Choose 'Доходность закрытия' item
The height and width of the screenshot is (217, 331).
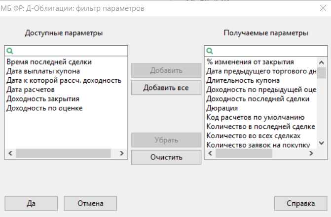[43, 99]
